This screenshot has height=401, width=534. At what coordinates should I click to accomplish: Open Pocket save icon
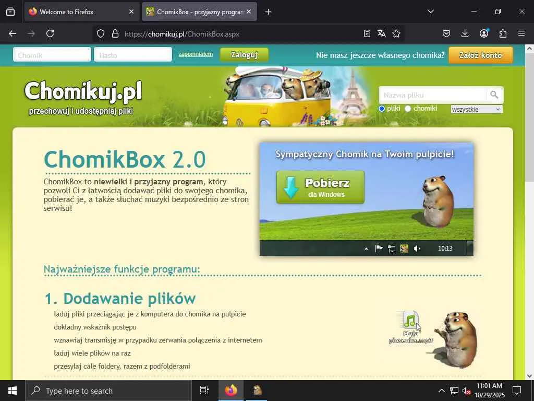pyautogui.click(x=446, y=33)
